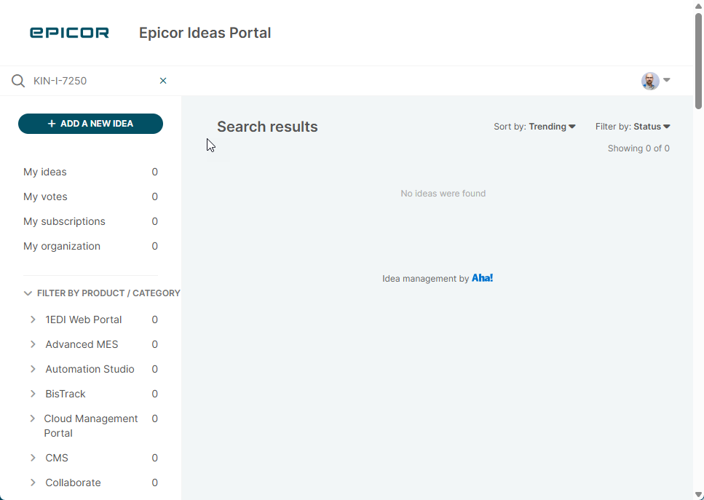Open the Sort by Trending dropdown
704x500 pixels.
click(534, 127)
